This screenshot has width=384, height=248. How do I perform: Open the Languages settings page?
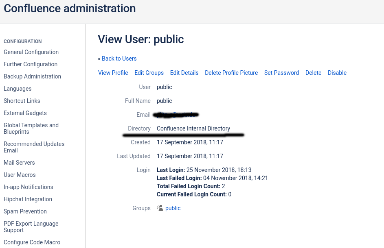click(18, 89)
